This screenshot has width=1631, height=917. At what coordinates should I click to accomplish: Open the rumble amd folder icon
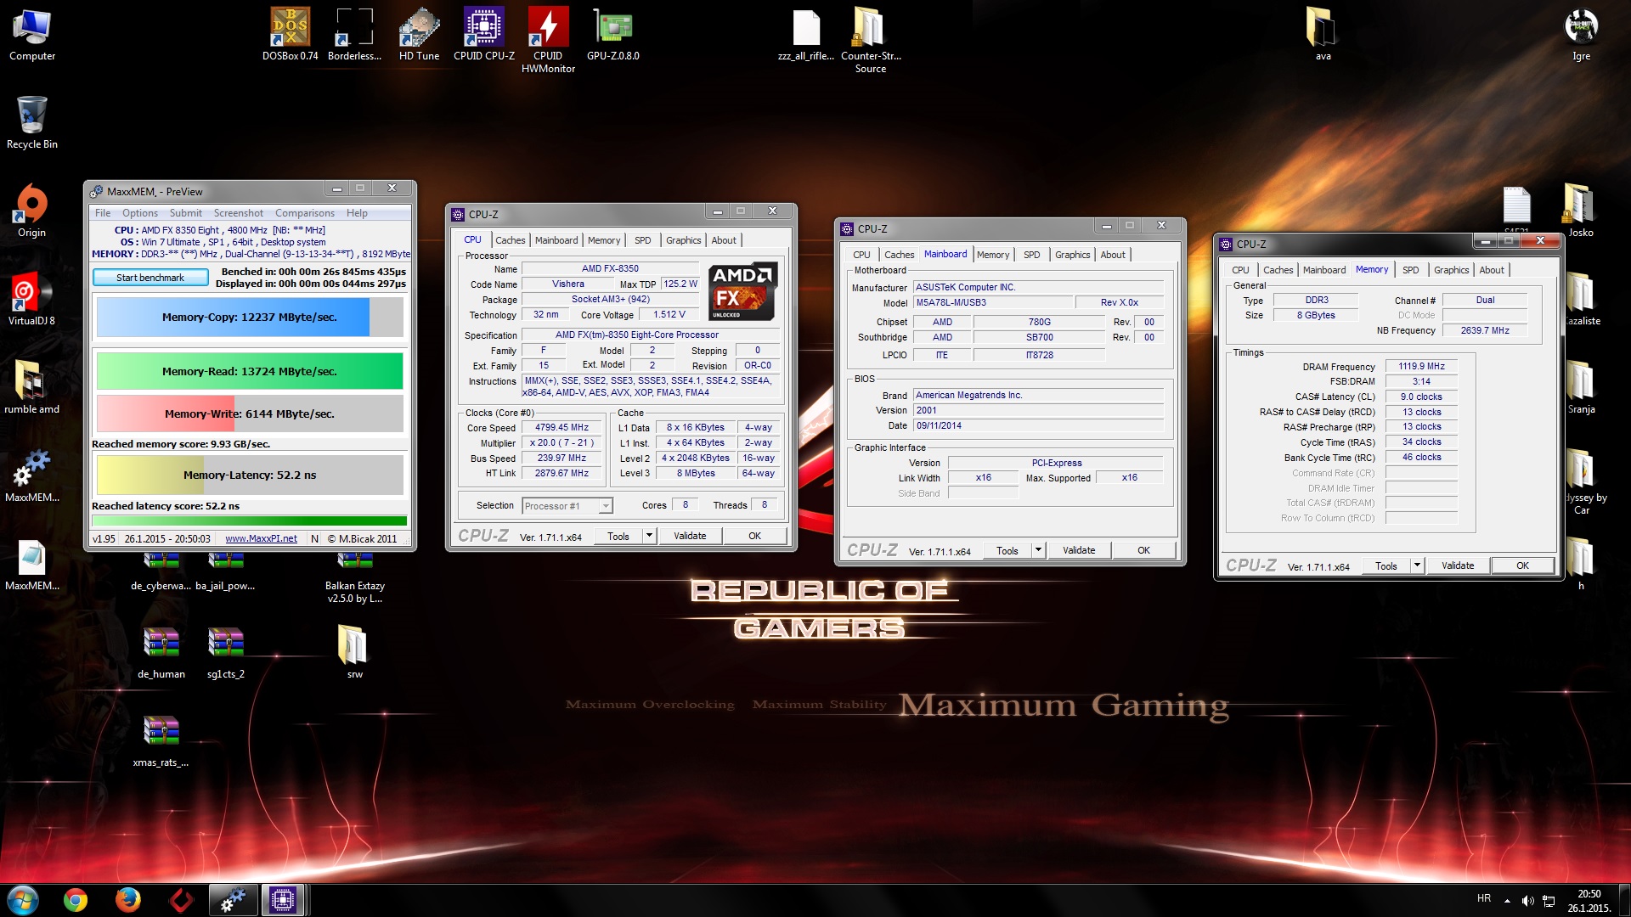pos(32,388)
